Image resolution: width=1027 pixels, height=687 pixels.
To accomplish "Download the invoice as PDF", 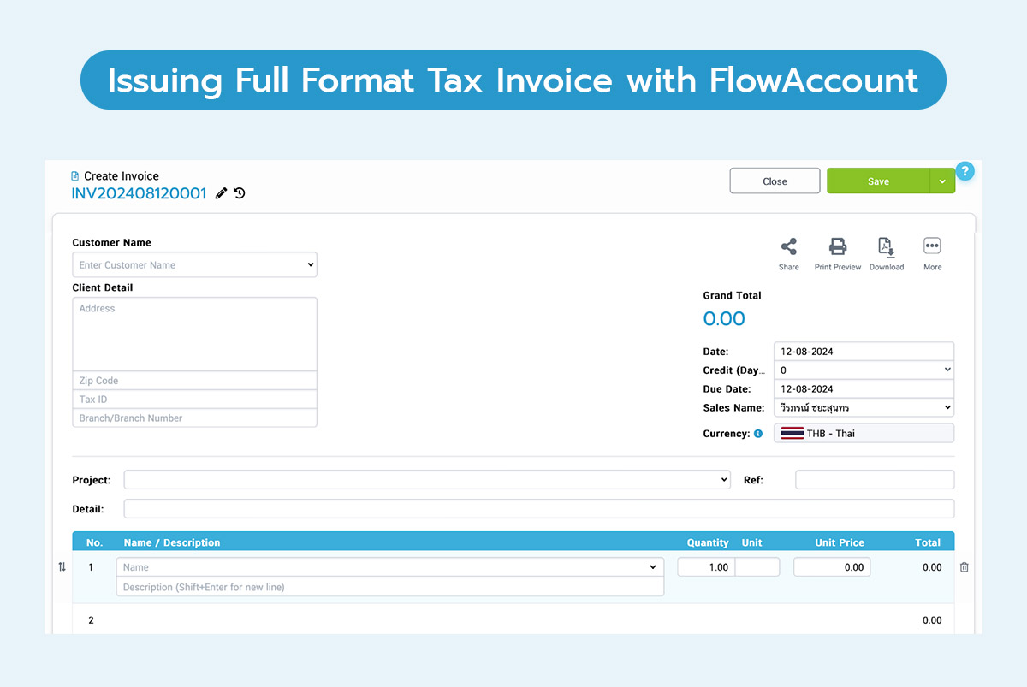I will coord(887,247).
